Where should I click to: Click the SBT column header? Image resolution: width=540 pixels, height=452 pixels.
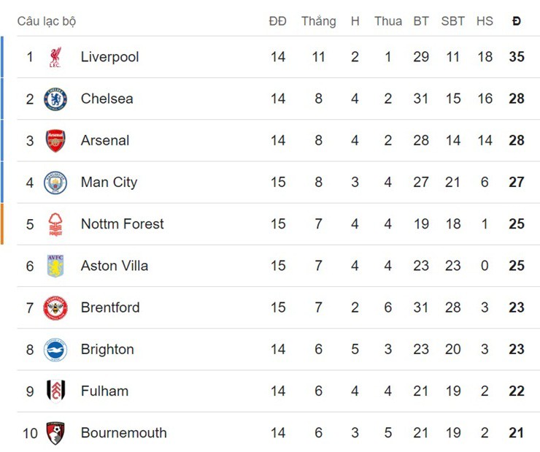pyautogui.click(x=452, y=21)
